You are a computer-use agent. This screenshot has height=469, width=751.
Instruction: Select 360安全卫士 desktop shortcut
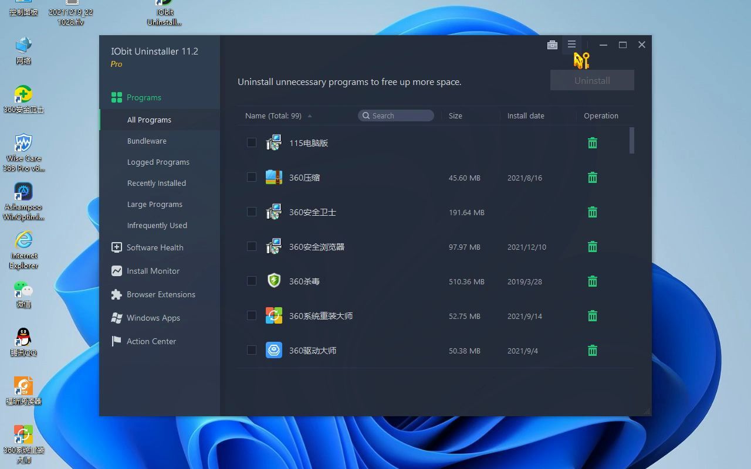(23, 99)
